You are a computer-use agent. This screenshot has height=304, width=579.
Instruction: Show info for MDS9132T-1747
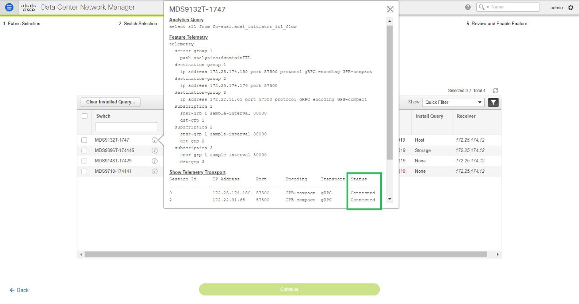(x=155, y=140)
